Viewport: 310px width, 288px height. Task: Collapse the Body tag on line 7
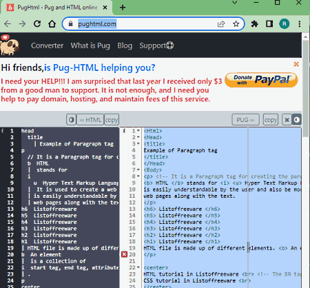[x=138, y=170]
